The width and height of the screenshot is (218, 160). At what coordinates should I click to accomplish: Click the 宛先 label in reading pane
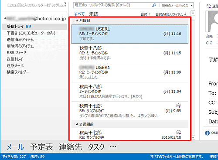[x=209, y=36]
